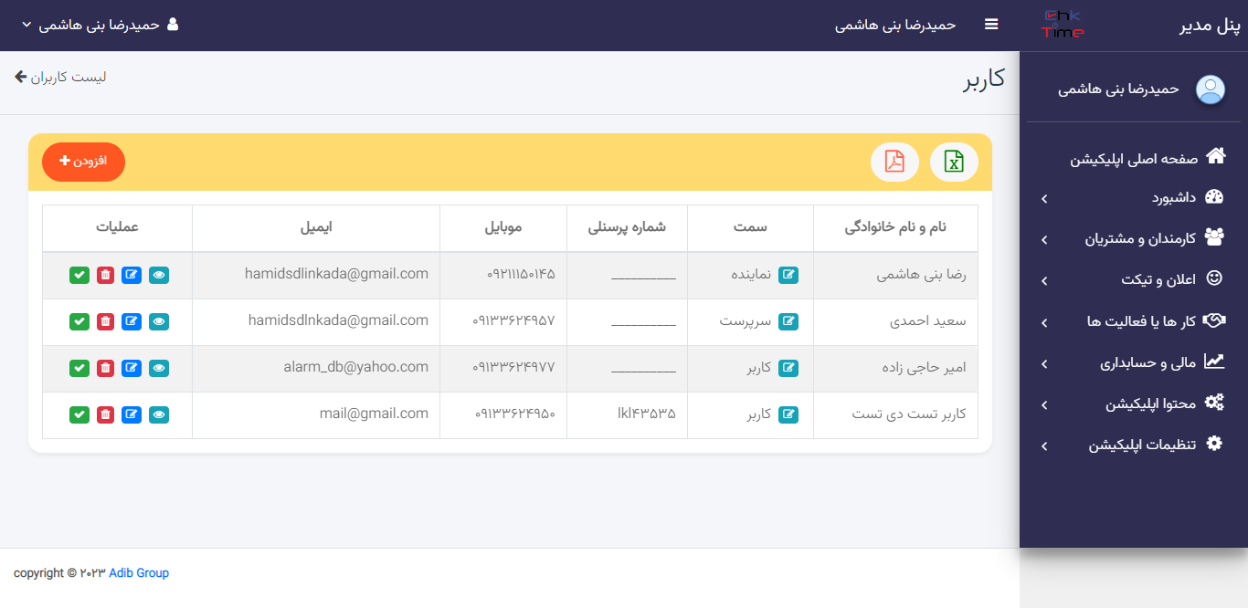Export user list to Excel

pos(954,162)
